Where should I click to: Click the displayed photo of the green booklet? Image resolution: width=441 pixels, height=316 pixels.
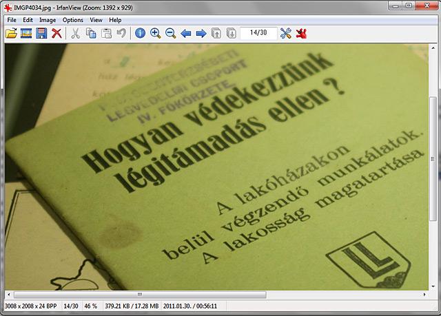point(216,167)
